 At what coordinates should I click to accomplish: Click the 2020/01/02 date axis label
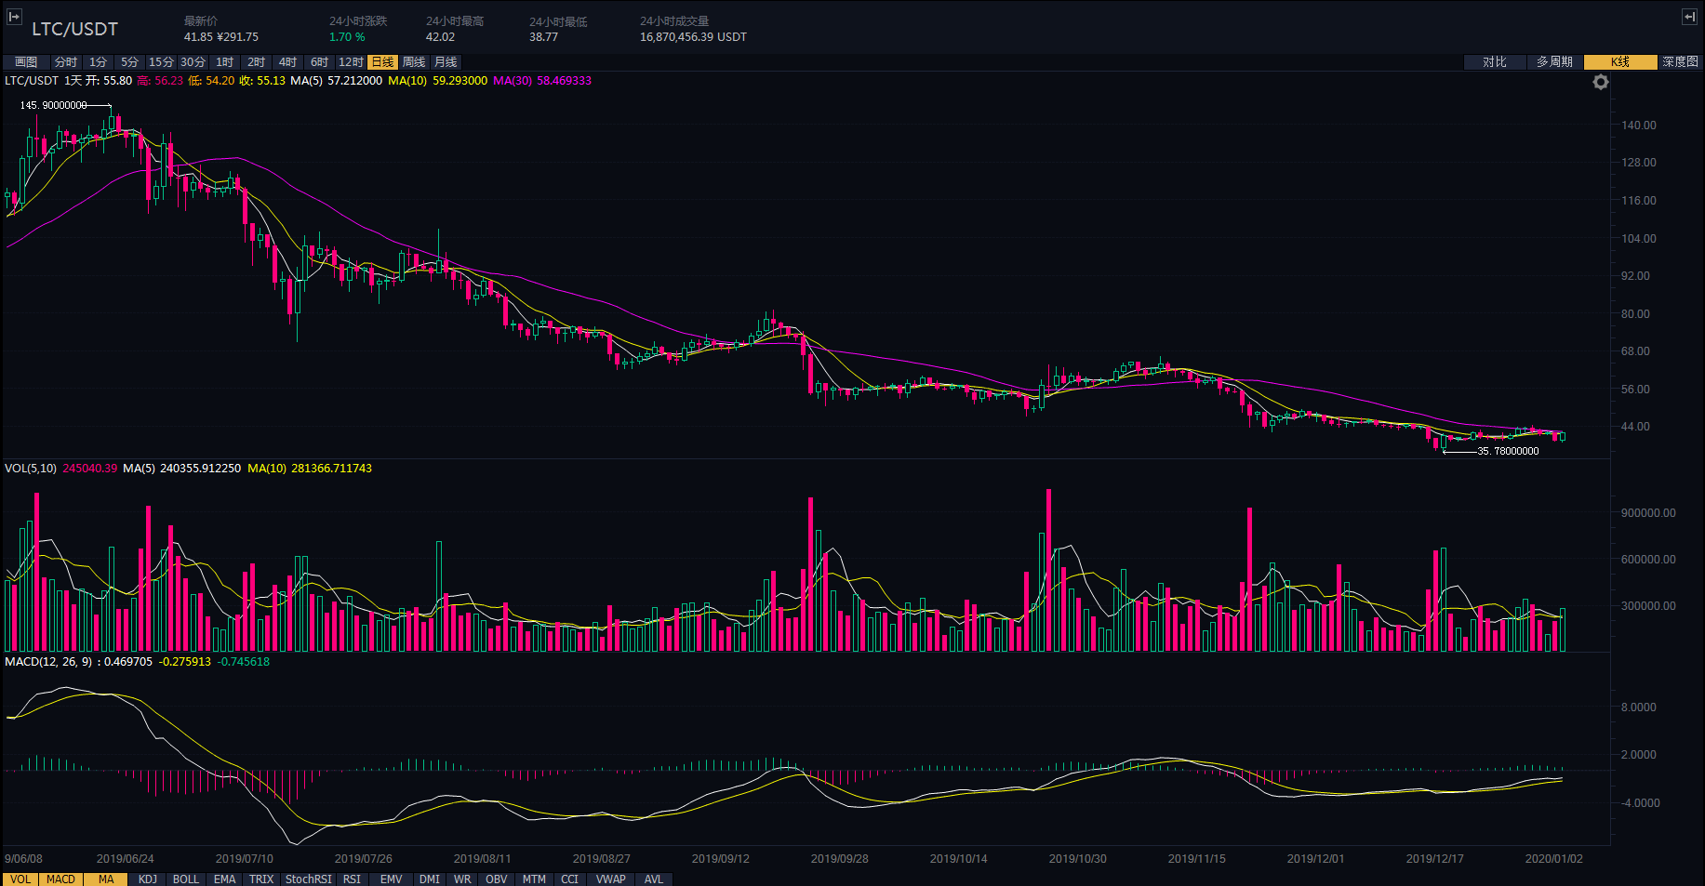[1553, 859]
